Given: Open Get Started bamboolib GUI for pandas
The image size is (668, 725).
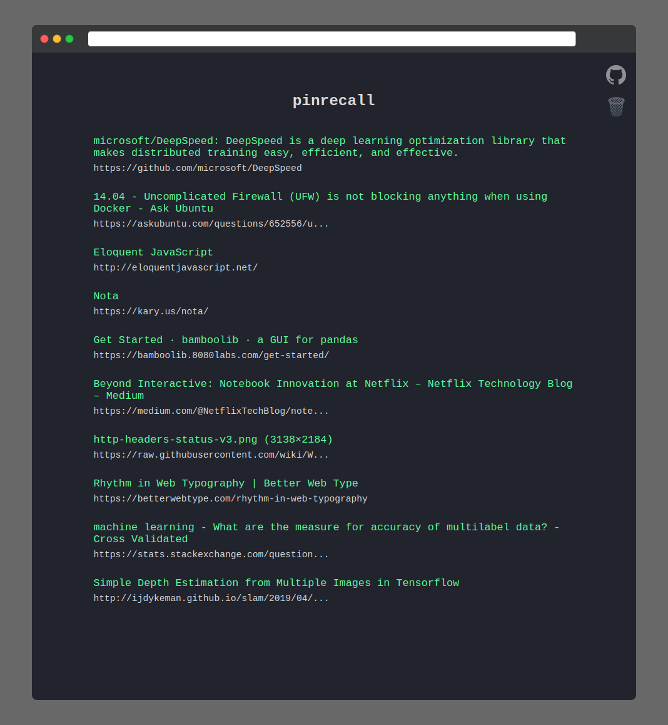Looking at the screenshot, I should [x=225, y=340].
